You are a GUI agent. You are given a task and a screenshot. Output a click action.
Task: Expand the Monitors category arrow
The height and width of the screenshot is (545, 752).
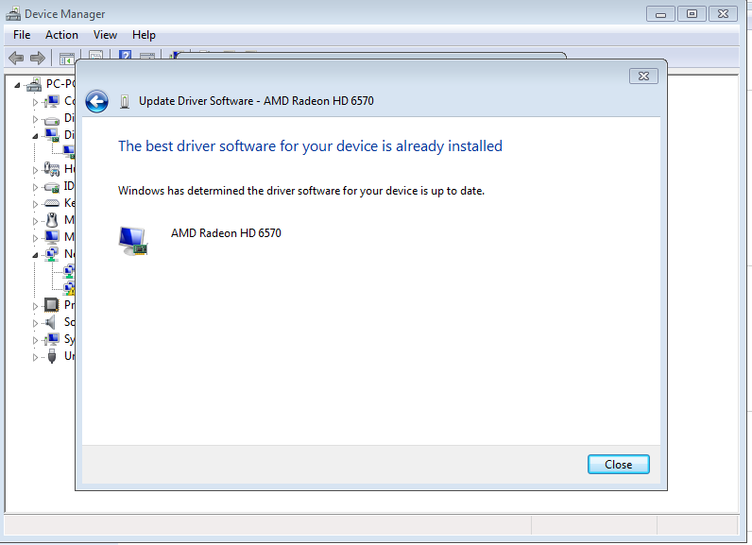click(35, 238)
